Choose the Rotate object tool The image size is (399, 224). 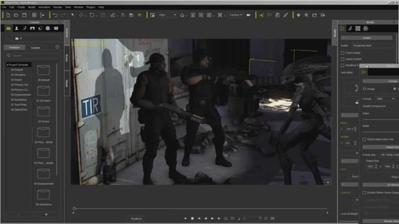(92, 15)
